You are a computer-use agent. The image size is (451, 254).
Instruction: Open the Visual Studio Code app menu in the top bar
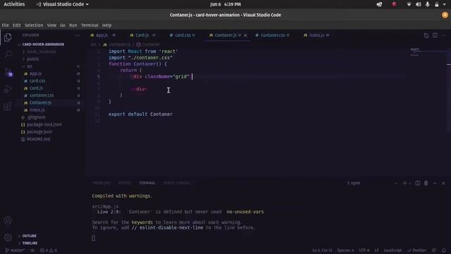63,4
